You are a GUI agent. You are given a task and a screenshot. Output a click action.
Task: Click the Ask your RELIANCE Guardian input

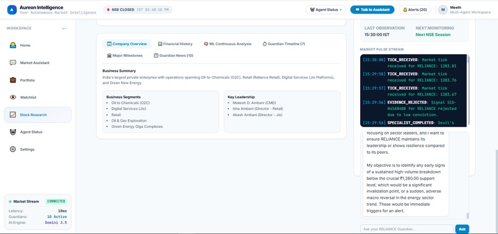coord(407,229)
